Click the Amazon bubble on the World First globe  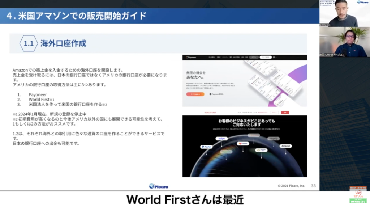286,146
